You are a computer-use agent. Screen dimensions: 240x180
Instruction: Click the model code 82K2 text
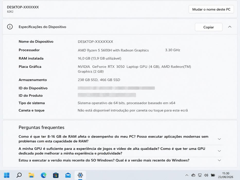tap(10, 12)
